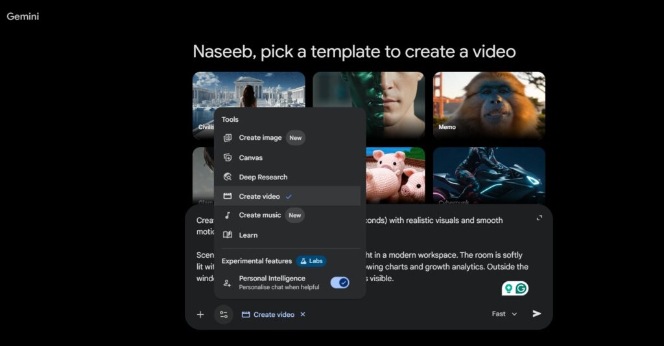Select Create image from Tools menu
Viewport: 664px width, 346px height.
pyautogui.click(x=287, y=137)
